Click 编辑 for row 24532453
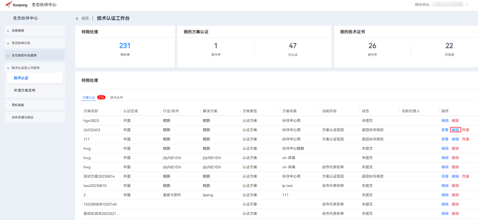Image resolution: width=478 pixels, height=220 pixels. pos(455,130)
